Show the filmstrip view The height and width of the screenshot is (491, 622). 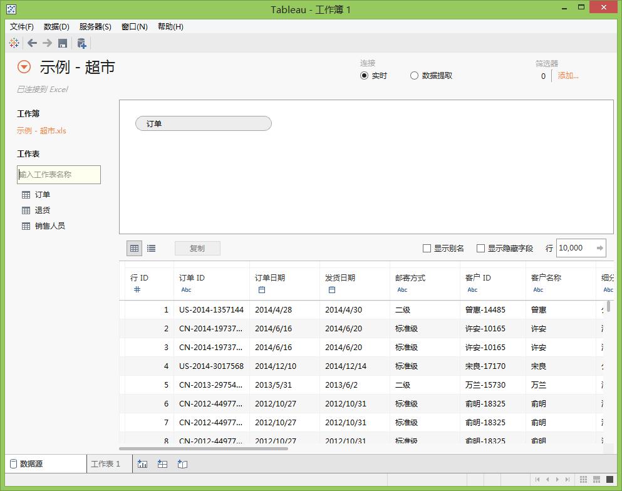(x=596, y=480)
